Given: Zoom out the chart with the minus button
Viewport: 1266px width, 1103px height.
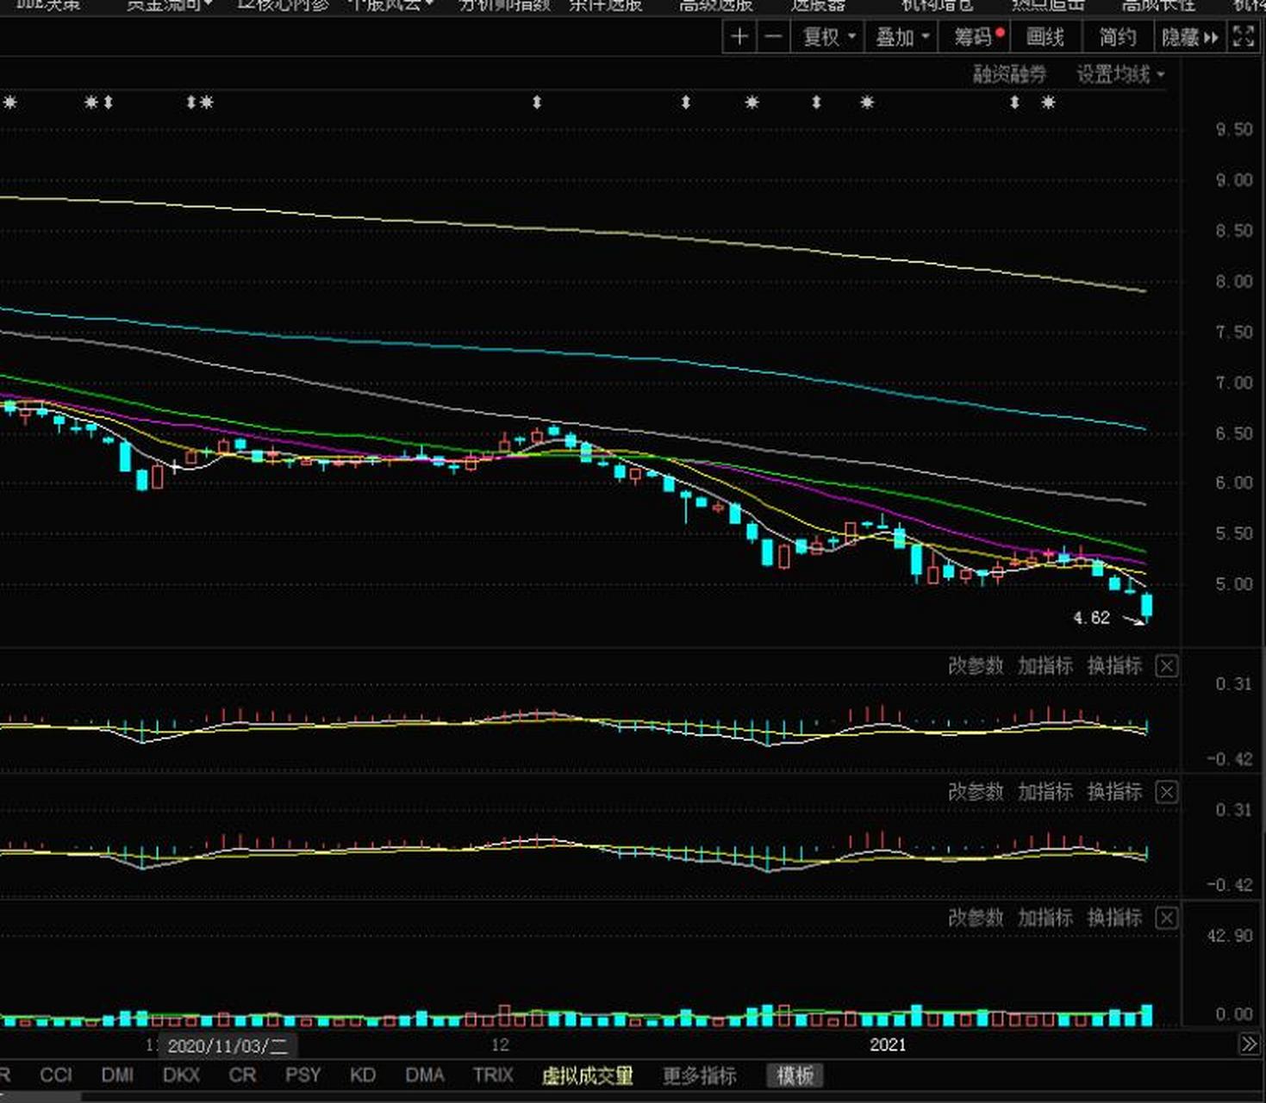Looking at the screenshot, I should 774,37.
